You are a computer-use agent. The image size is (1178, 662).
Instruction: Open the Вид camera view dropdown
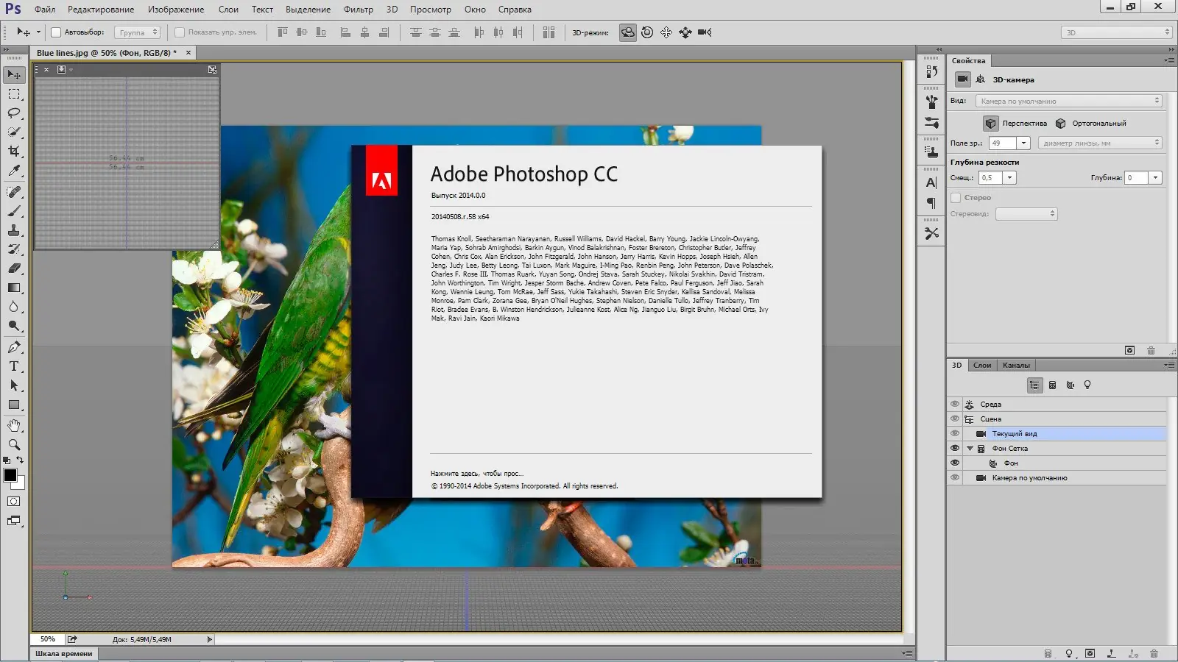coord(1069,101)
